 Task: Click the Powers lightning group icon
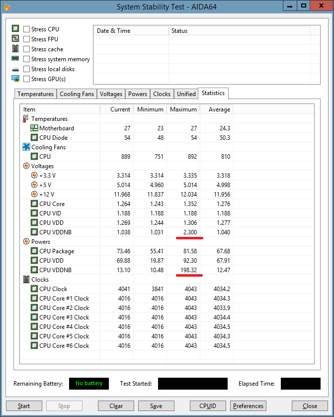point(26,241)
